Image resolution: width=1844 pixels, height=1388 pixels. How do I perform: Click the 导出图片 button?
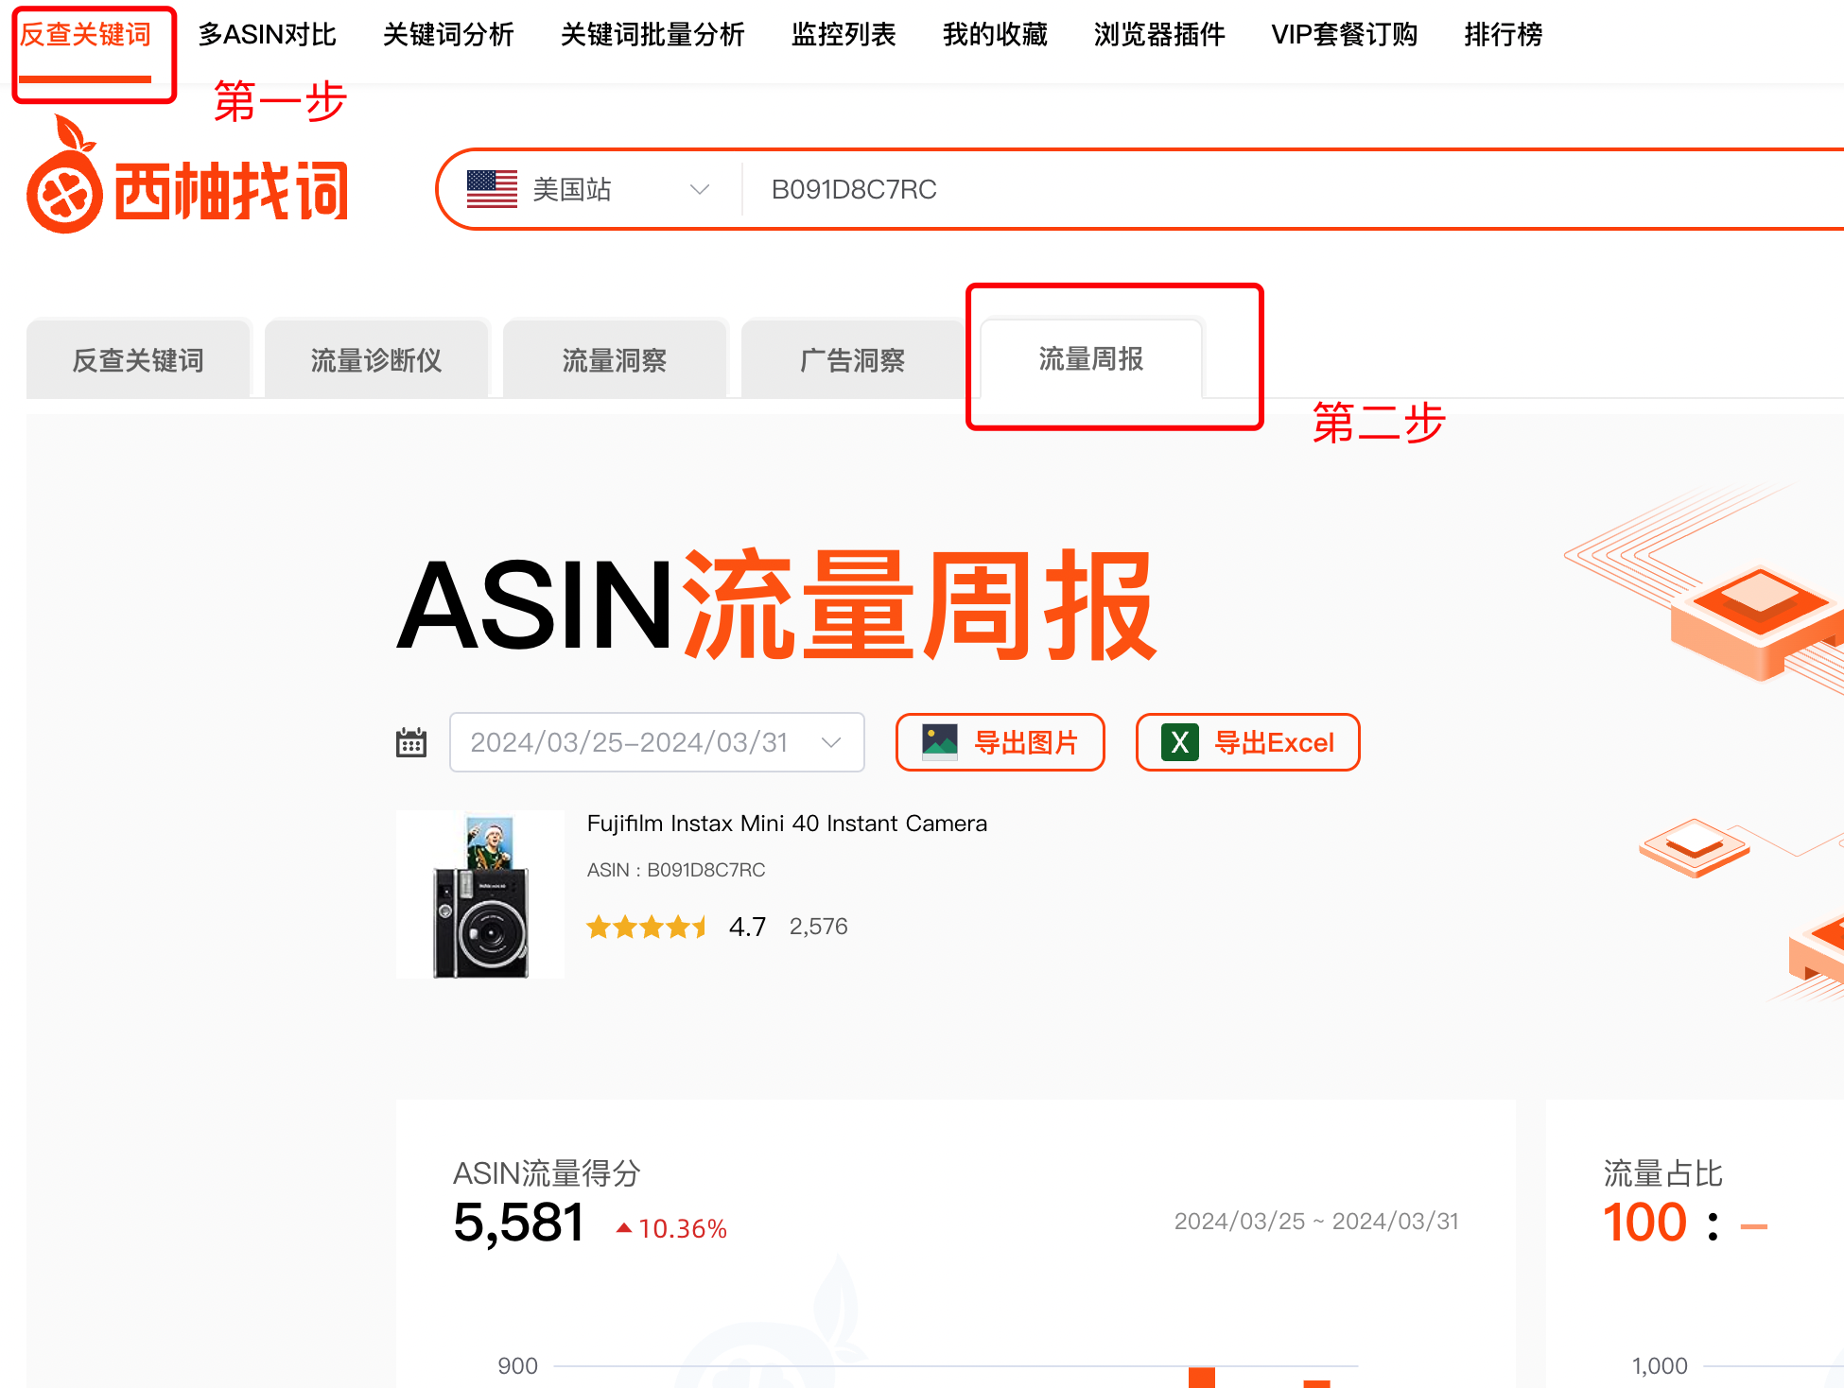click(x=1000, y=742)
